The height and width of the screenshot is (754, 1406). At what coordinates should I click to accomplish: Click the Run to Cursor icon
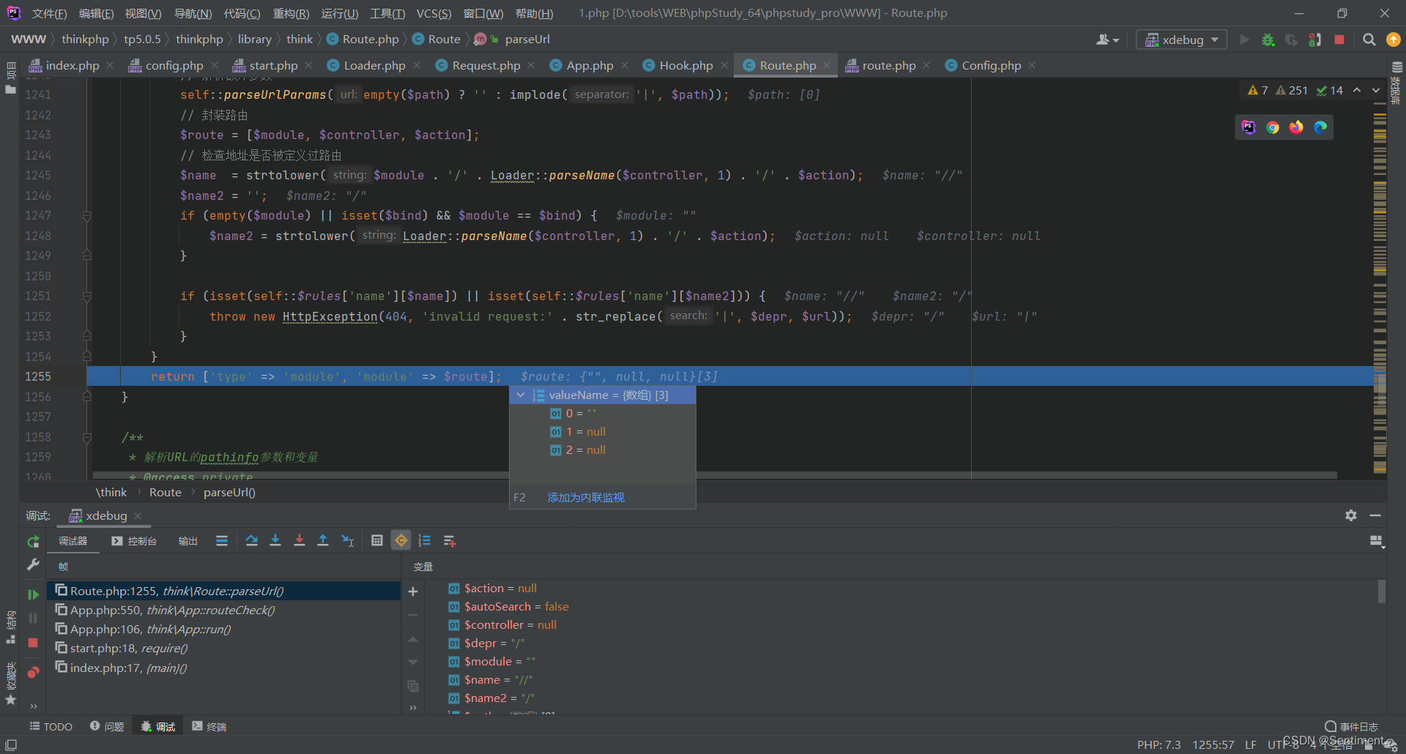click(348, 541)
